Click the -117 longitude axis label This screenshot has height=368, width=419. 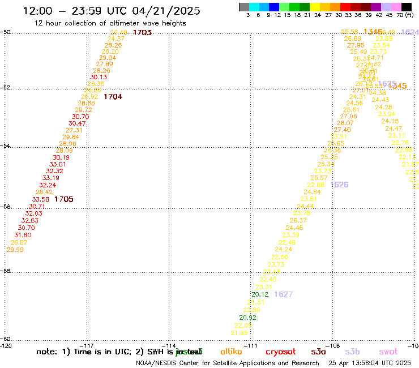pos(87,346)
